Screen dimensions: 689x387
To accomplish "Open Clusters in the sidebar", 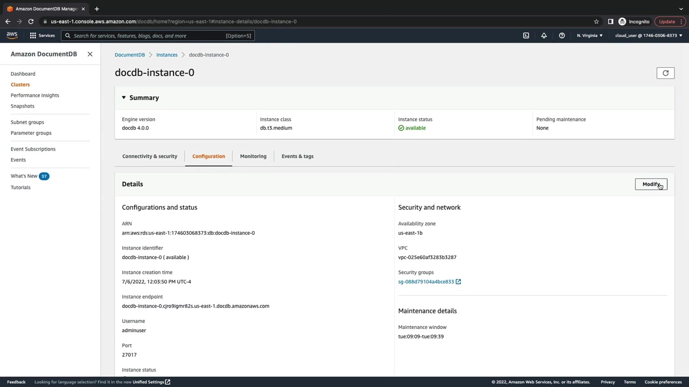I will click(x=20, y=84).
